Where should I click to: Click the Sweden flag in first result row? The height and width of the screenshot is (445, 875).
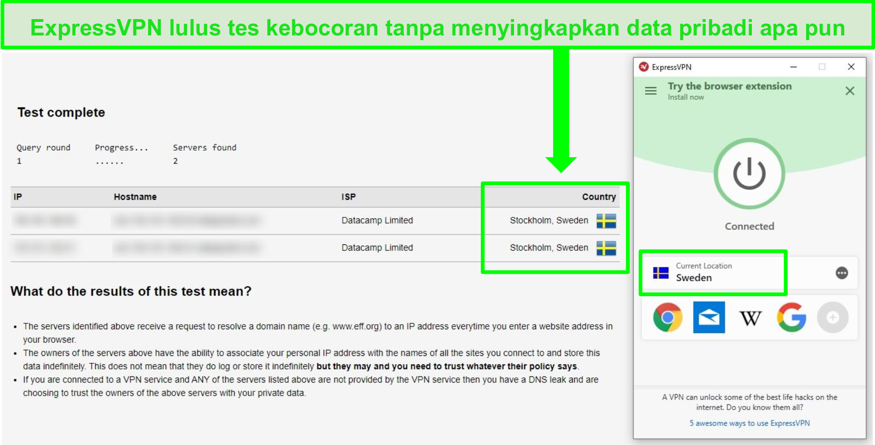coord(606,221)
